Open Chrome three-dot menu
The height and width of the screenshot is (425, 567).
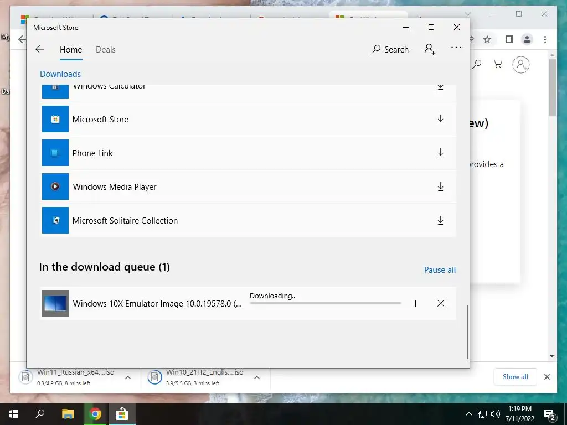[x=545, y=39]
